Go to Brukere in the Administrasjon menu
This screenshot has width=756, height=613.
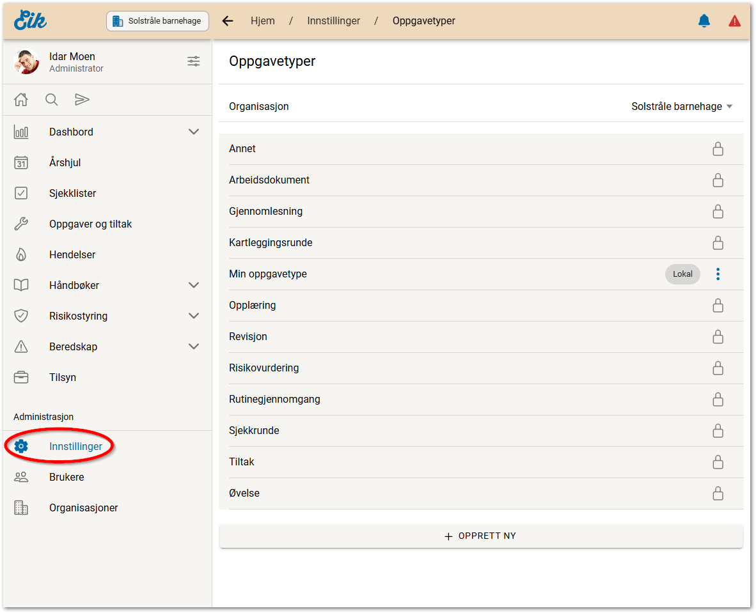click(x=67, y=477)
